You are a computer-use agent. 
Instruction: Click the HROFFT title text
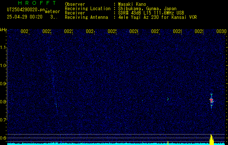[37, 3]
